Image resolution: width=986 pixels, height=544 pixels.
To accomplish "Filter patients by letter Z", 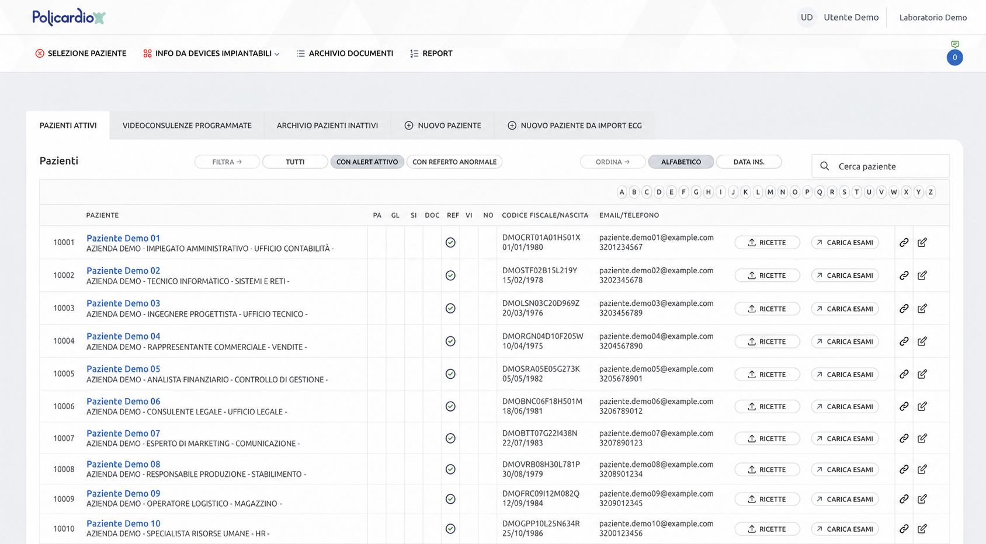I will pos(931,192).
